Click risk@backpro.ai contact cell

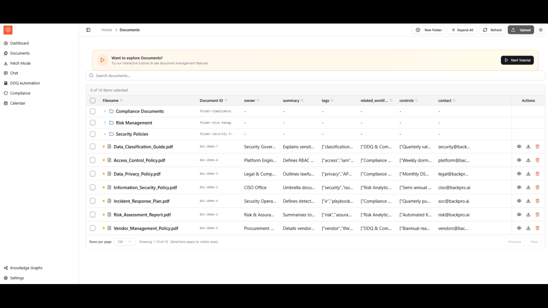[x=454, y=215]
